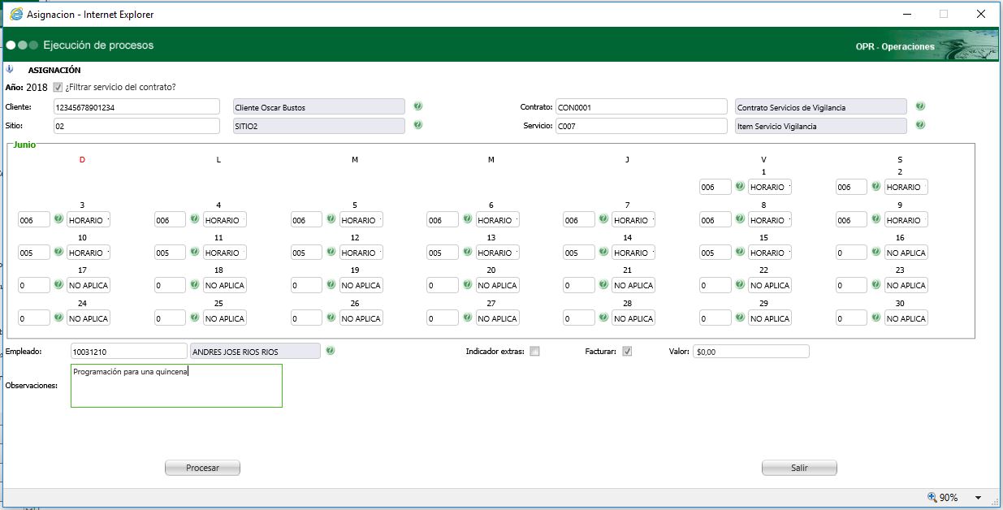Enable the Indicador extras checkbox

[534, 352]
